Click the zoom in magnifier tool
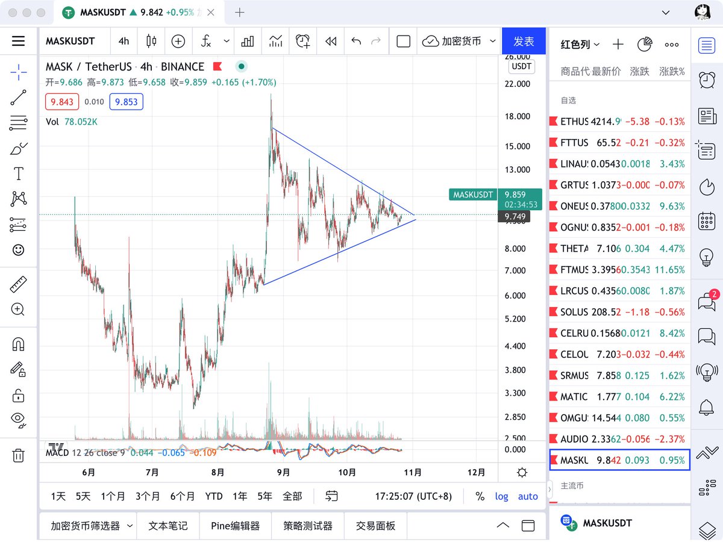 point(19,310)
